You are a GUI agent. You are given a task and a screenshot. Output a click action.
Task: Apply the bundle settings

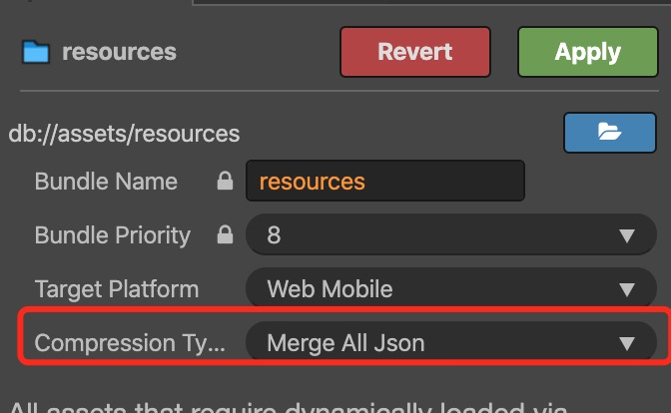(587, 52)
